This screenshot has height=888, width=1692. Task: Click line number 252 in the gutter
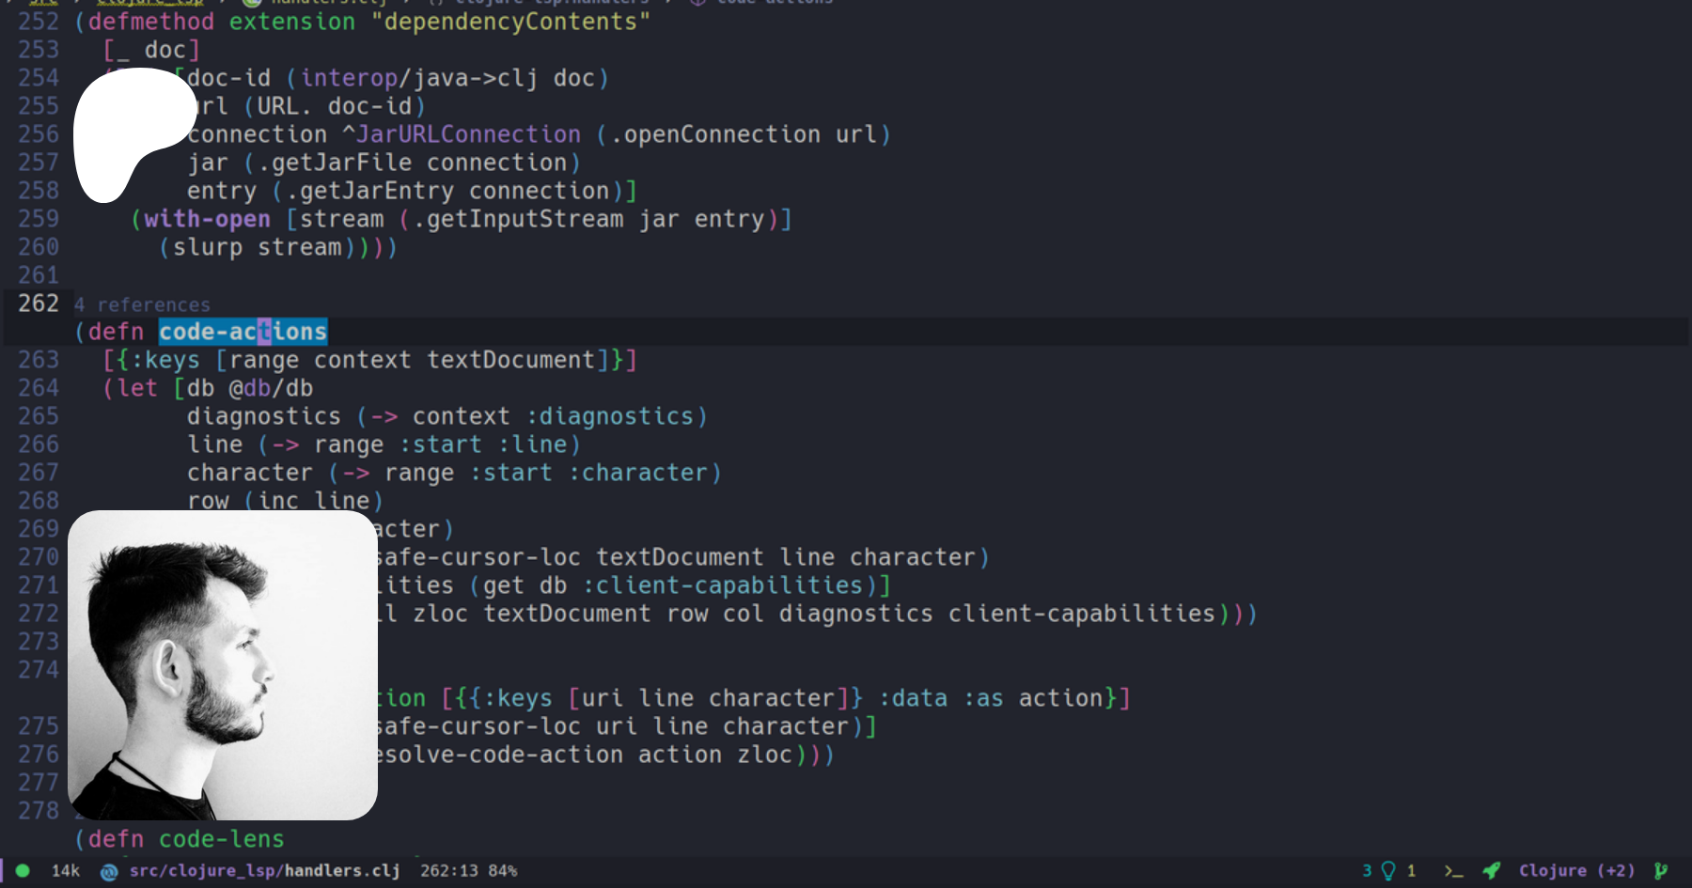[x=39, y=22]
